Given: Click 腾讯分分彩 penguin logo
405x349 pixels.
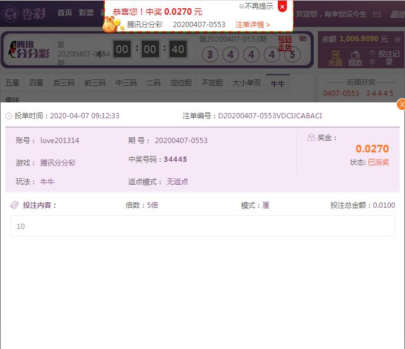Looking at the screenshot, I should coord(29,49).
